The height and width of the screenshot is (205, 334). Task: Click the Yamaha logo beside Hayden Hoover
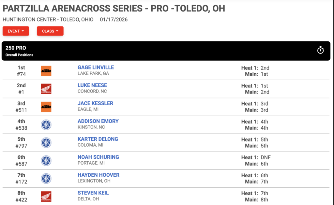coord(46,178)
